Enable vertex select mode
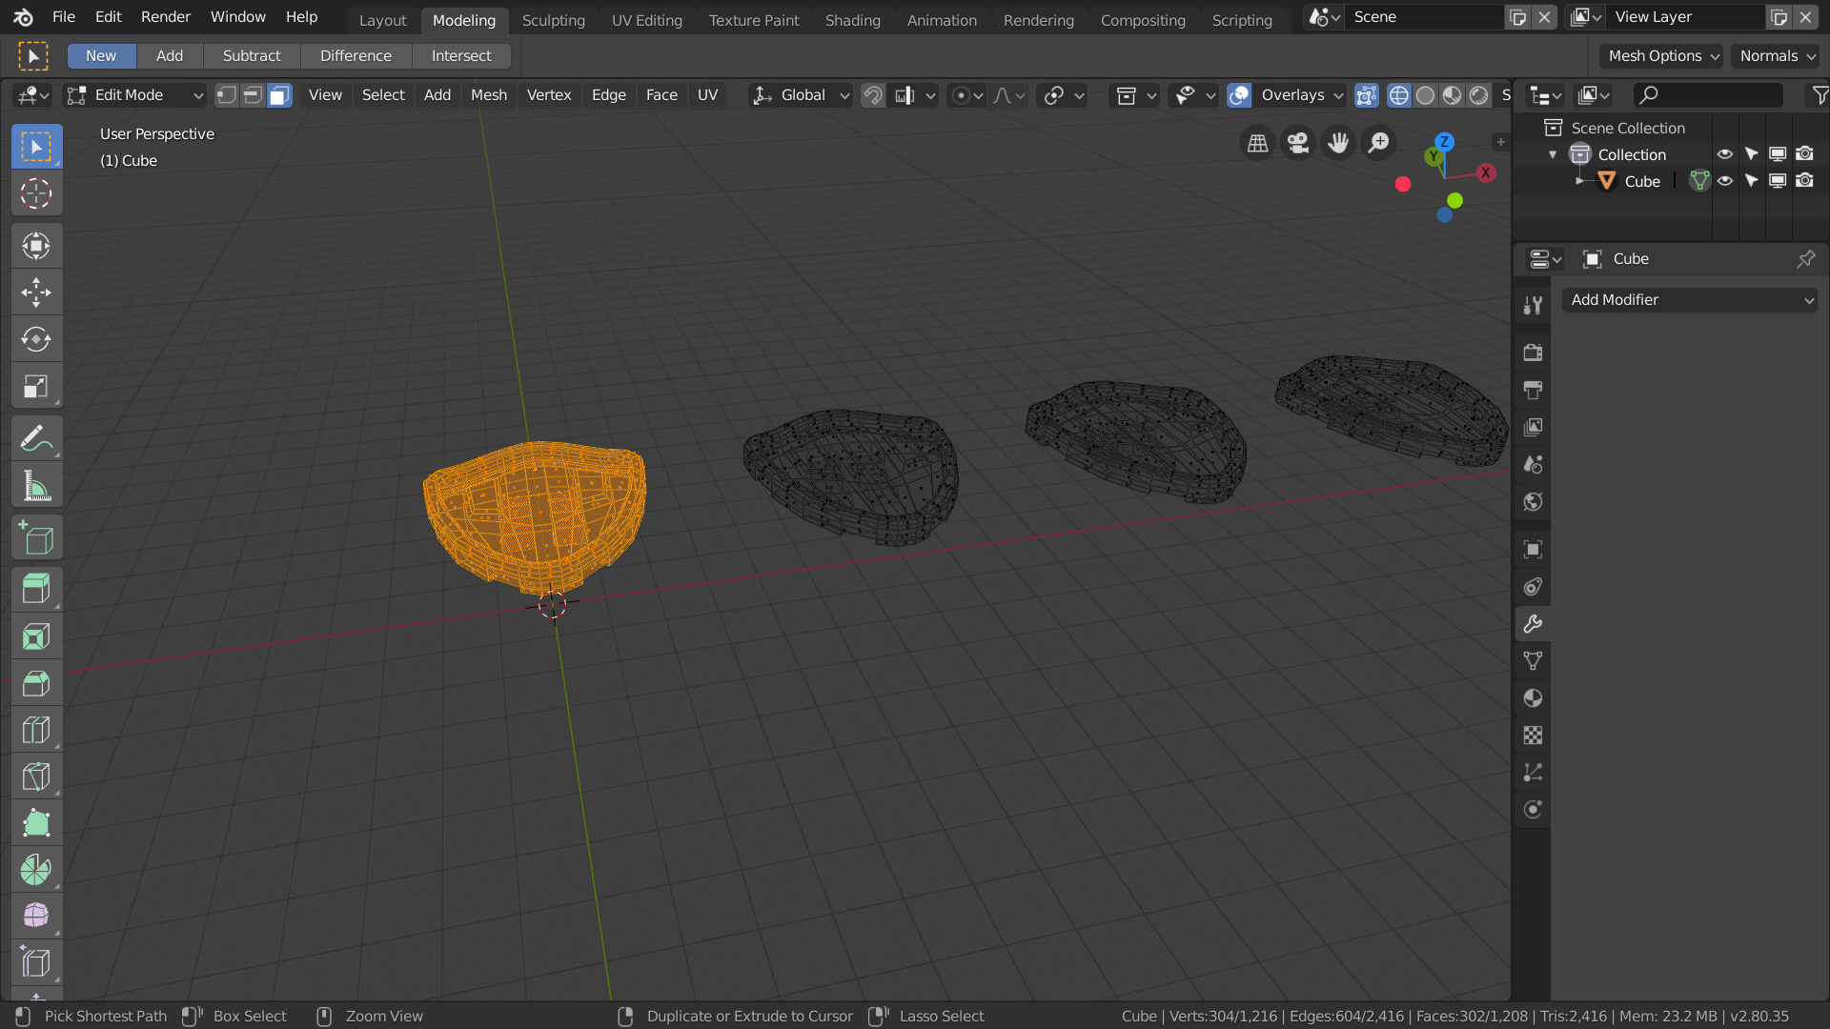 (226, 95)
